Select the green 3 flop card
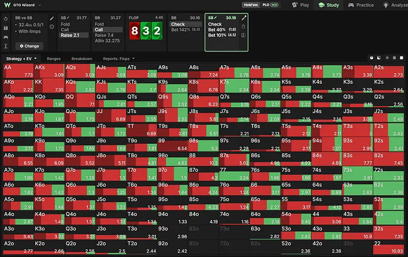 coord(146,31)
